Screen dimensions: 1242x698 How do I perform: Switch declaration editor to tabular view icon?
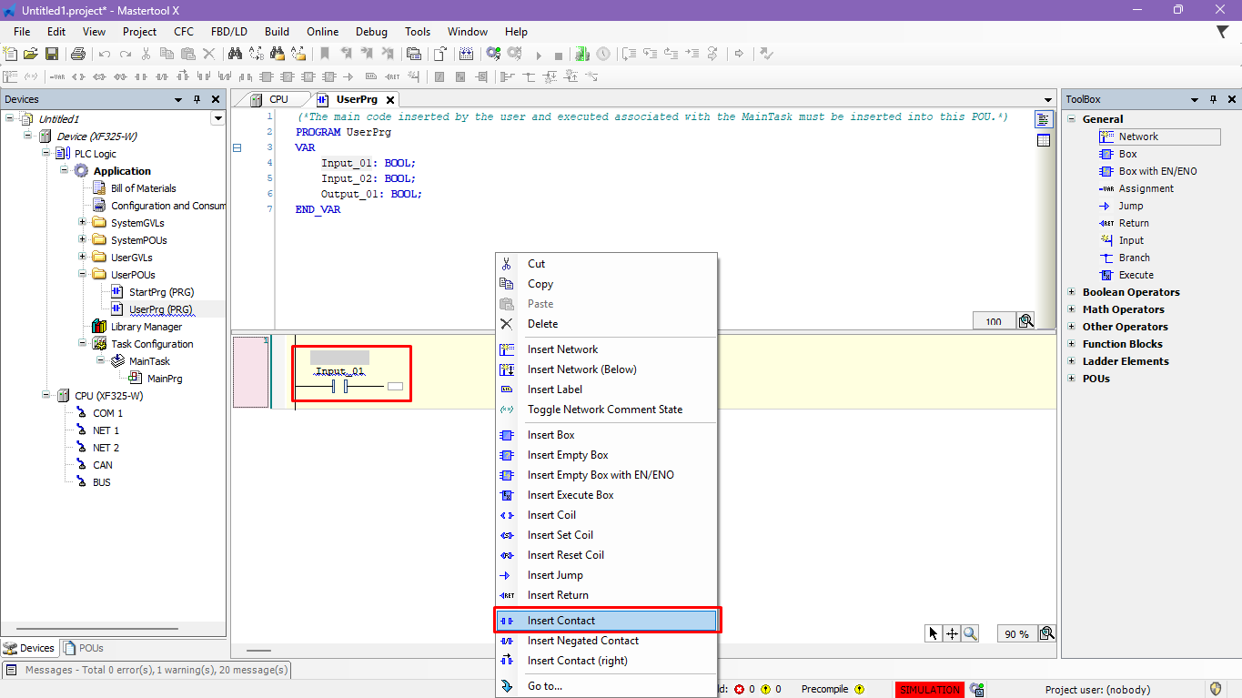point(1044,140)
